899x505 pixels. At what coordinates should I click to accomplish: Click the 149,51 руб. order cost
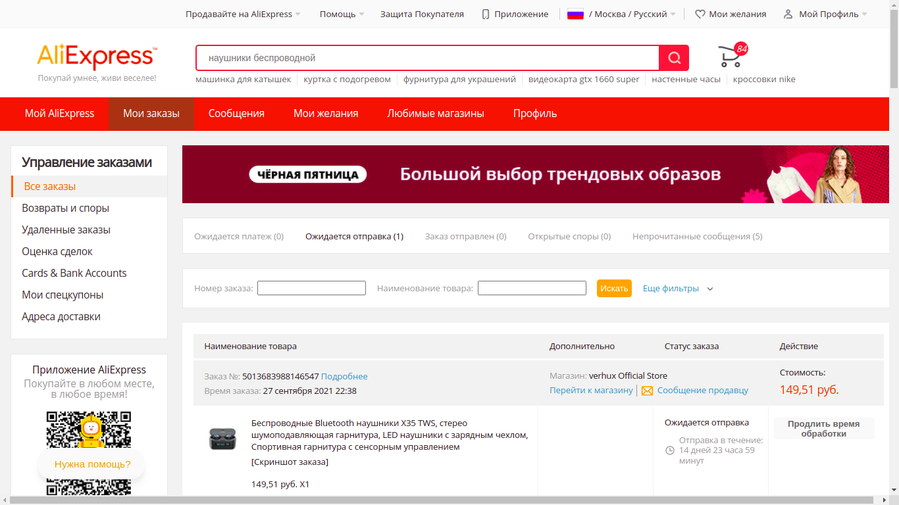pyautogui.click(x=809, y=389)
